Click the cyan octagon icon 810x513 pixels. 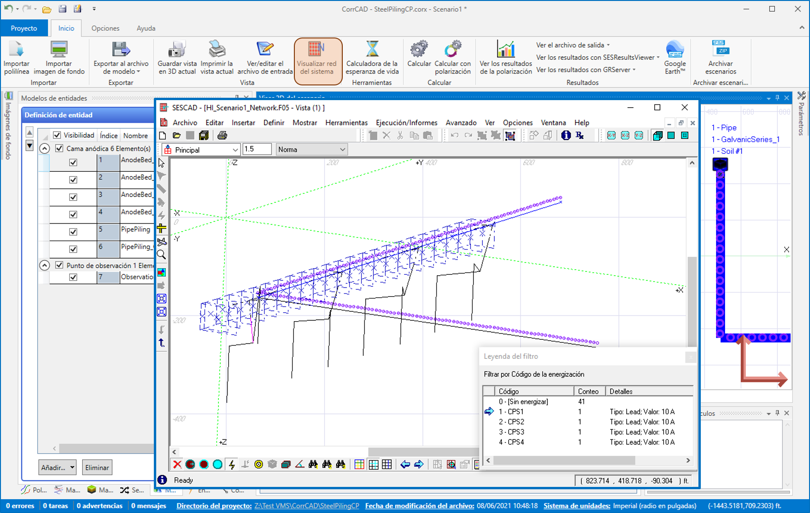point(217,465)
